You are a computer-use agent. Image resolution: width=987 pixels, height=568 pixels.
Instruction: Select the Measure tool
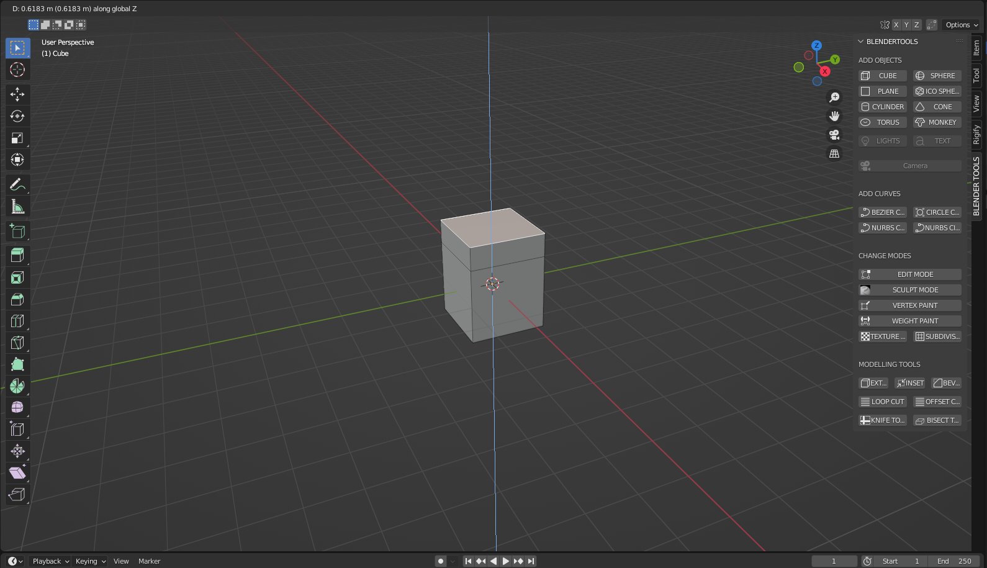[x=17, y=207]
